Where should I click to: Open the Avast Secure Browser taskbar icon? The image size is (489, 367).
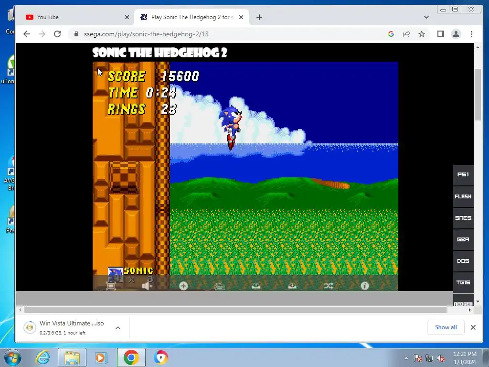(x=160, y=357)
